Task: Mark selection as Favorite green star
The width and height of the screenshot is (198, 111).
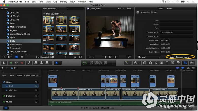Action: pos(11,63)
